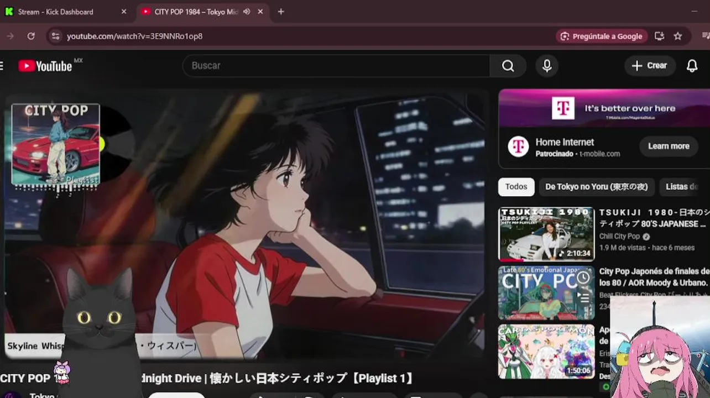Click Learn more on T-Mobile ad
Image resolution: width=710 pixels, height=398 pixels.
pyautogui.click(x=669, y=146)
